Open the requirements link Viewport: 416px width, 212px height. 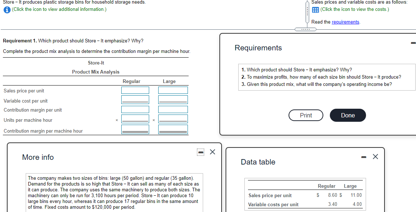pyautogui.click(x=345, y=22)
